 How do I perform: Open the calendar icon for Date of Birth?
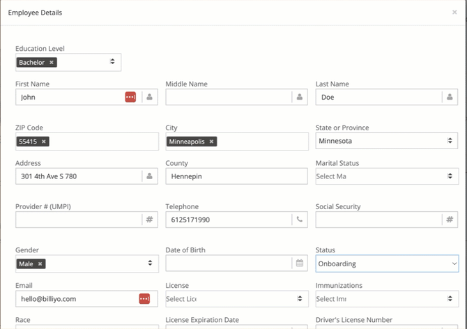pyautogui.click(x=300, y=263)
